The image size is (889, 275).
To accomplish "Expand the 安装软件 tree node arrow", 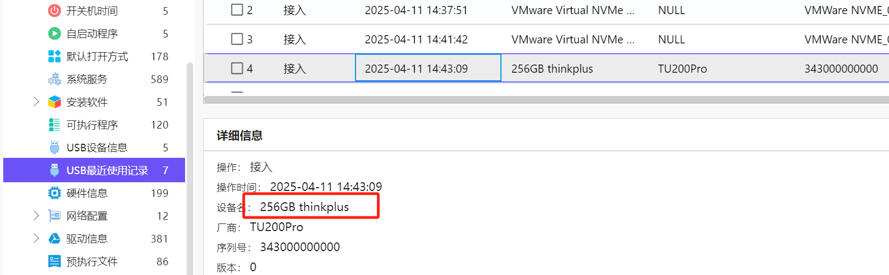I will coord(36,101).
